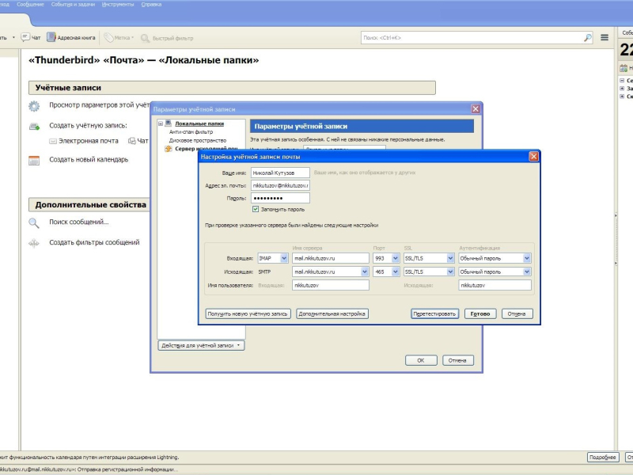Open the outgoing port 465 dropdown
633x475 pixels.
click(395, 272)
